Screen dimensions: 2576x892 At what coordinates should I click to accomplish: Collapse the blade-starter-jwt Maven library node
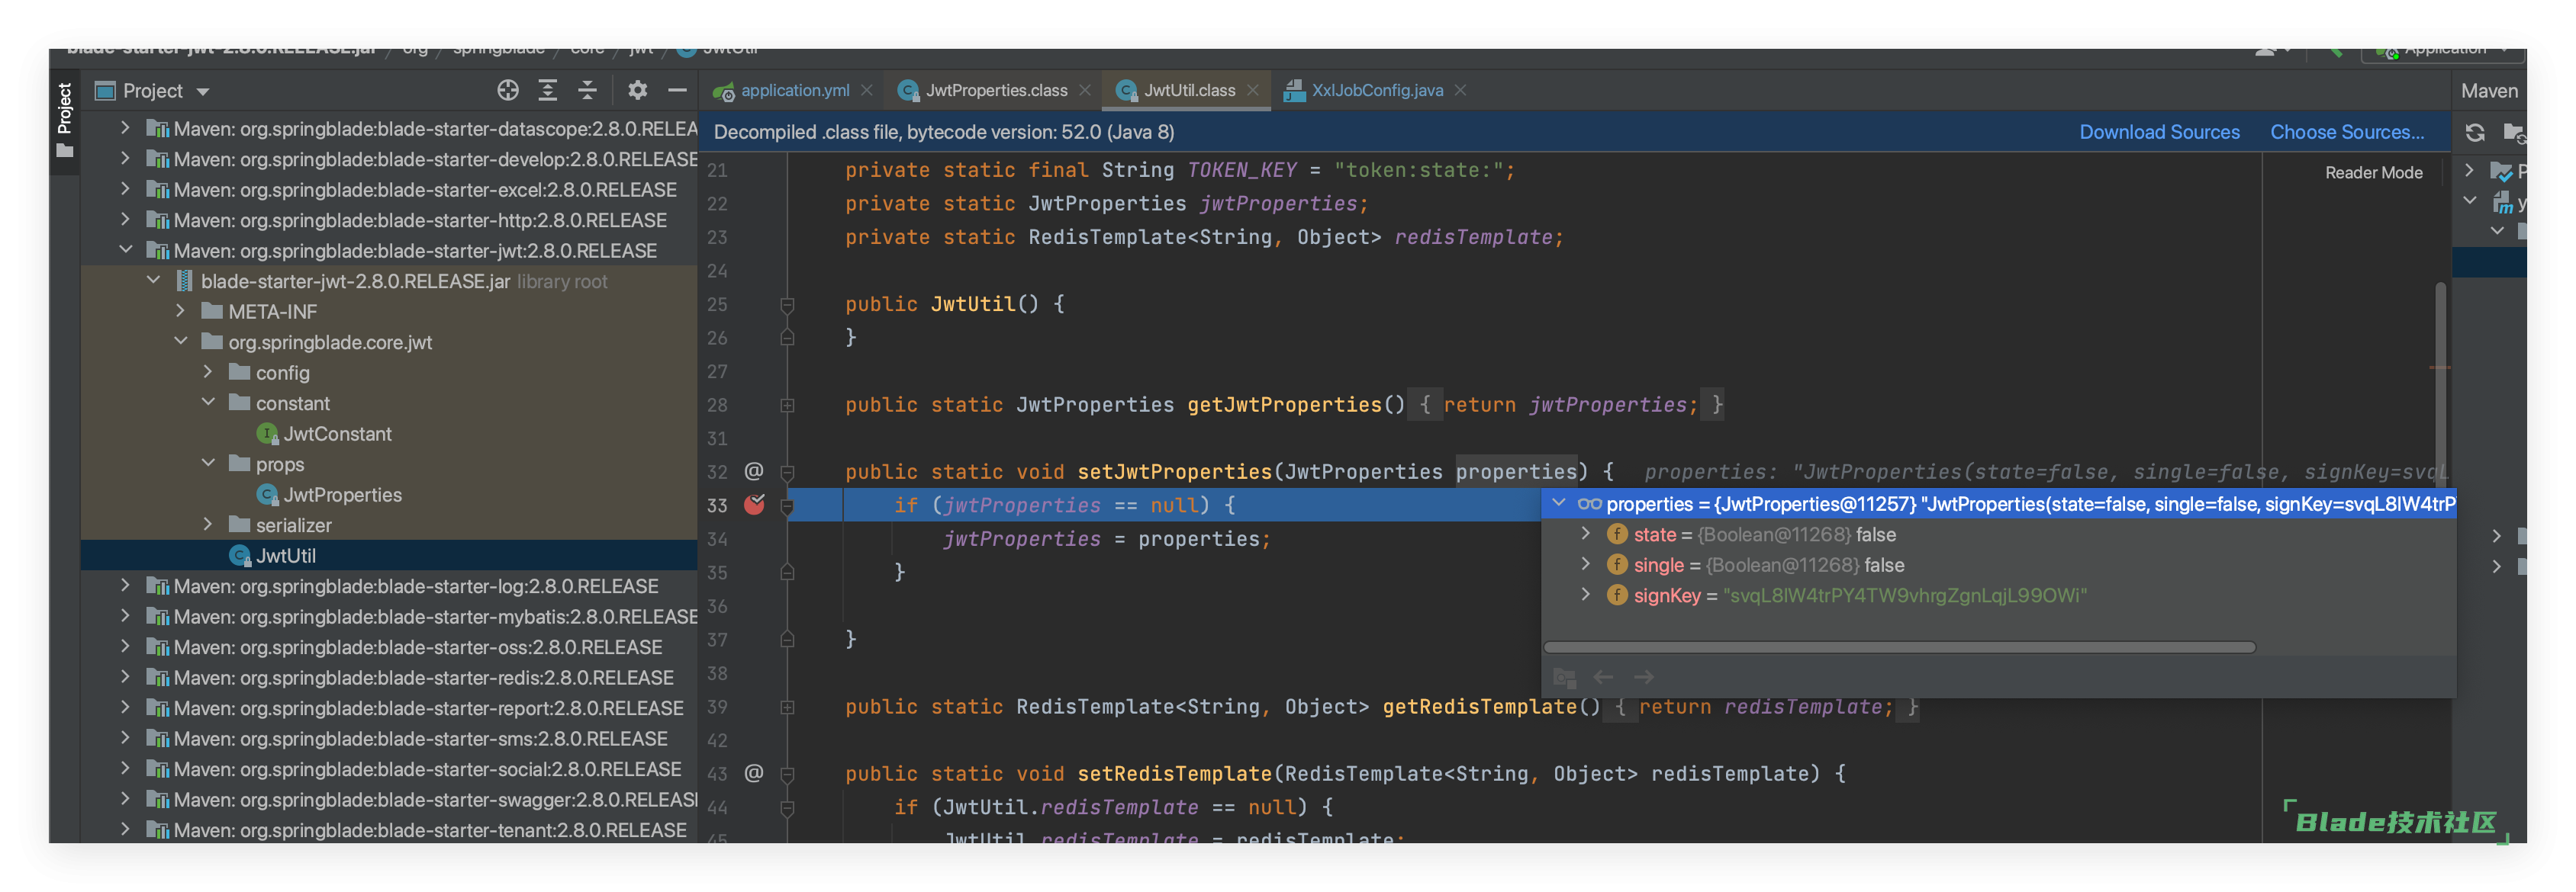click(x=125, y=250)
